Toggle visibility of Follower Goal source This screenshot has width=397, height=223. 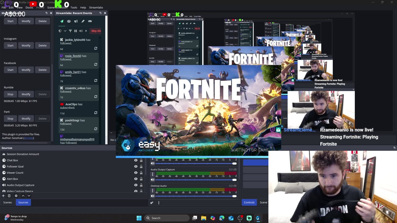tap(136, 166)
